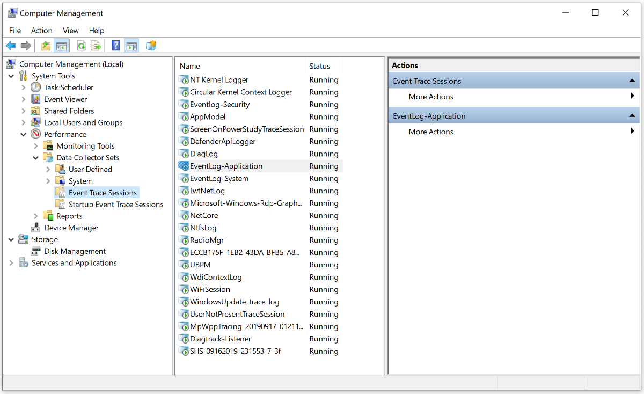Image resolution: width=644 pixels, height=394 pixels.
Task: Select the Diagtrack-Listener session row
Action: click(x=260, y=339)
